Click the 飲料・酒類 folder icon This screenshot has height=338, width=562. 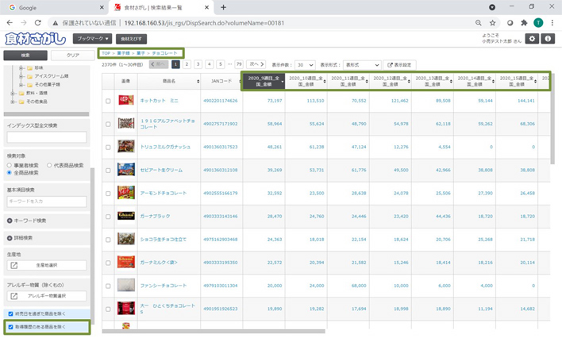coord(21,93)
